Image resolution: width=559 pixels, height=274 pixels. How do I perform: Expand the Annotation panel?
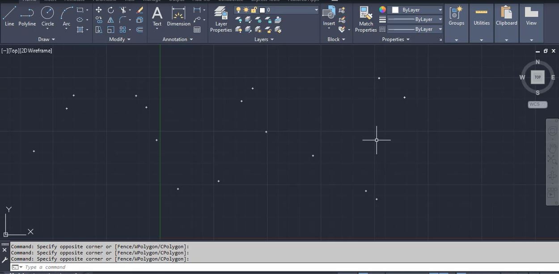[x=178, y=39]
